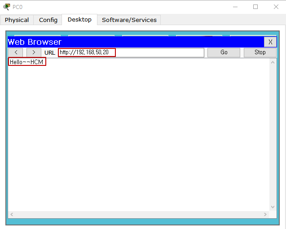Click the vertical scrollbar down arrow
286x229 pixels.
coord(273,207)
